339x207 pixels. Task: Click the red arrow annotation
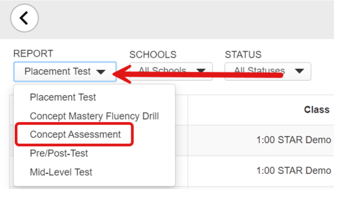[202, 75]
